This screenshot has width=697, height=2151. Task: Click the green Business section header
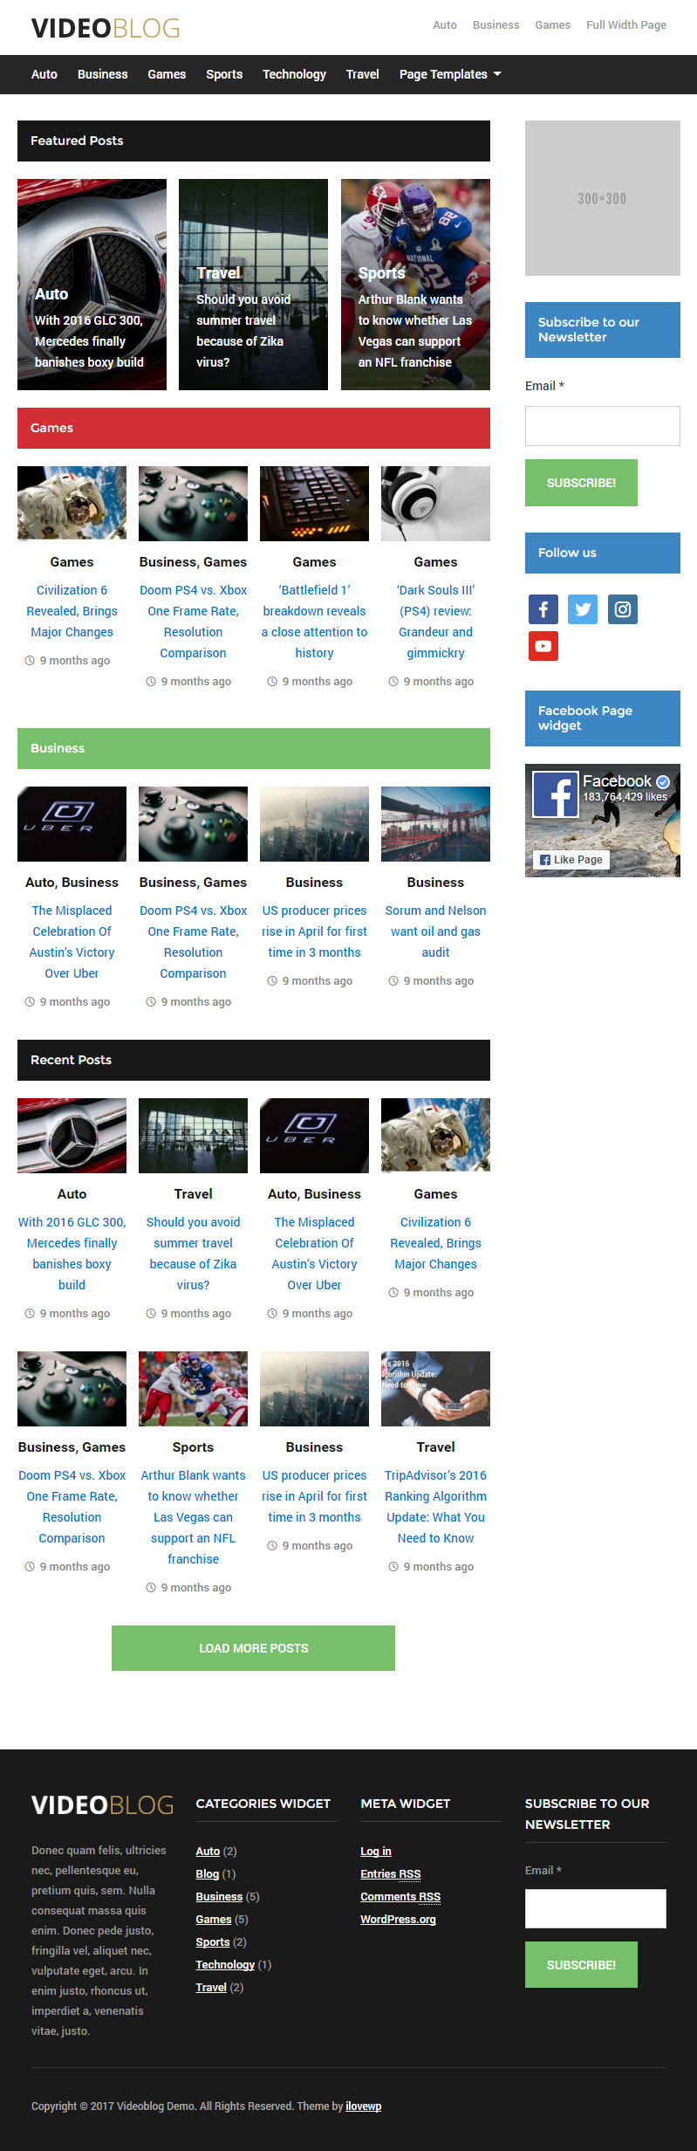pos(254,748)
